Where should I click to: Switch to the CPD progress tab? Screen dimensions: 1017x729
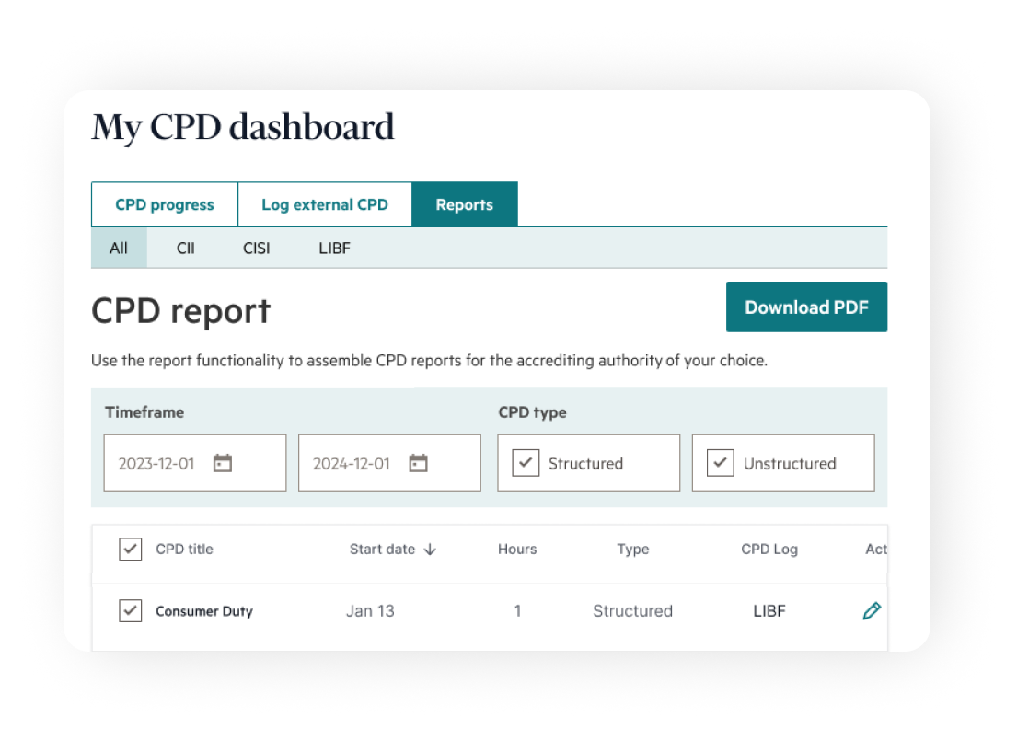point(165,204)
